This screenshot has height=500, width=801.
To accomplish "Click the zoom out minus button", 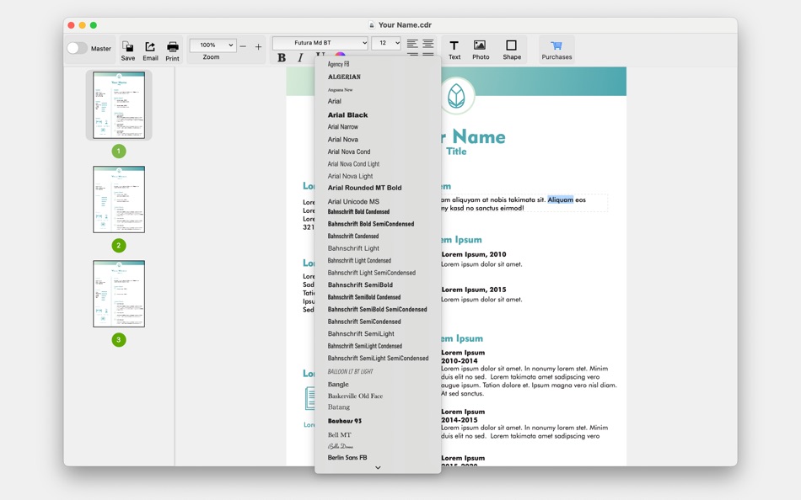I will tap(243, 46).
